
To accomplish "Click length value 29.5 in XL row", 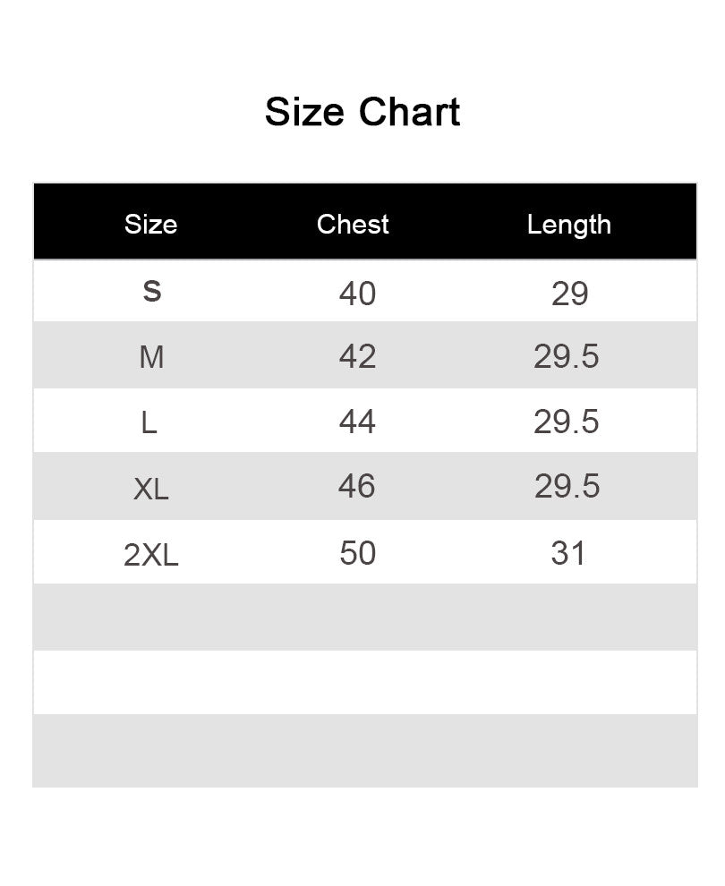I will (x=567, y=486).
